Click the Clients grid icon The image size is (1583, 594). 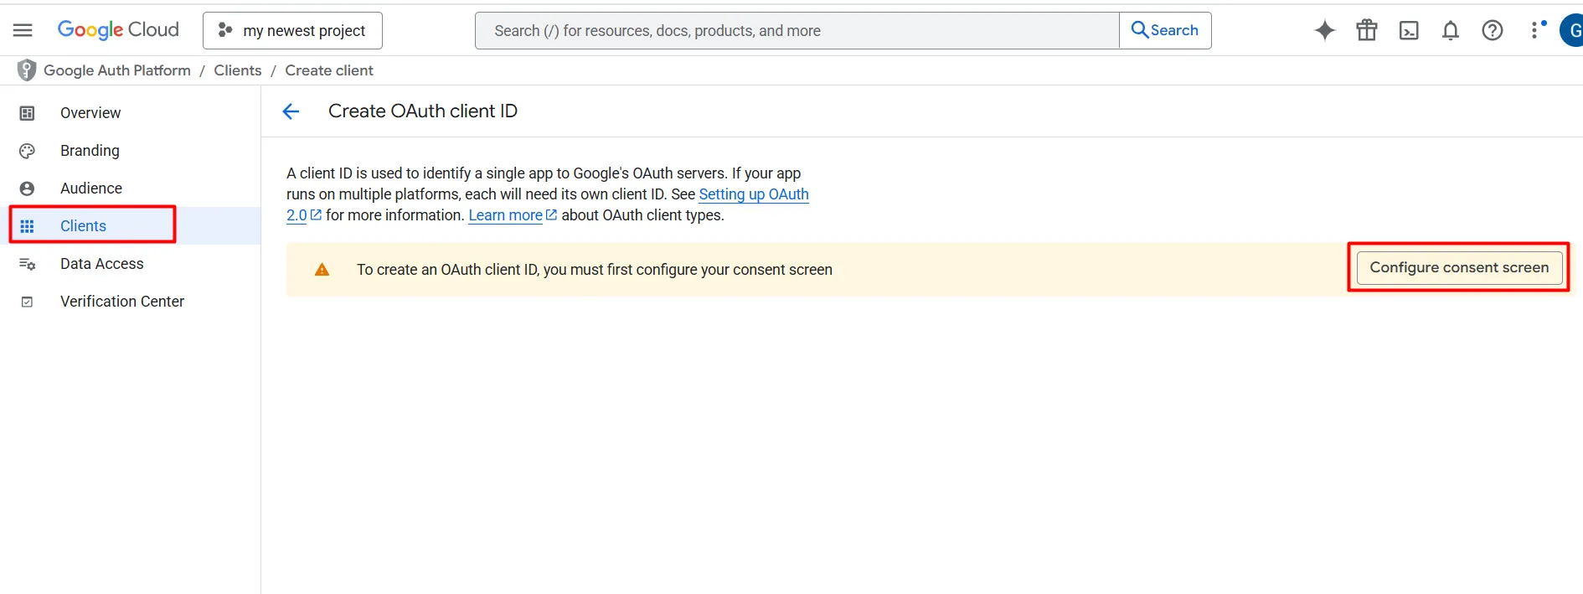pyautogui.click(x=27, y=226)
